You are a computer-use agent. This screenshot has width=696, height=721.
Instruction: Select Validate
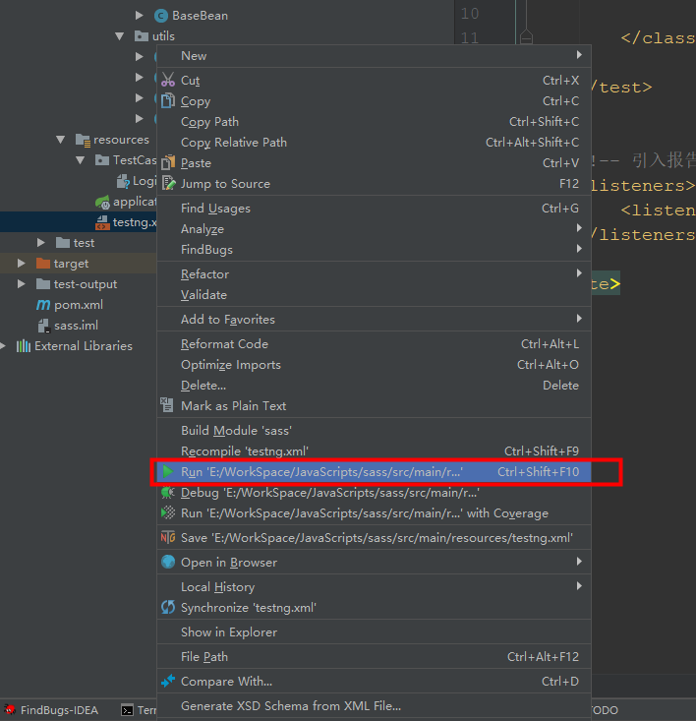[374, 294]
